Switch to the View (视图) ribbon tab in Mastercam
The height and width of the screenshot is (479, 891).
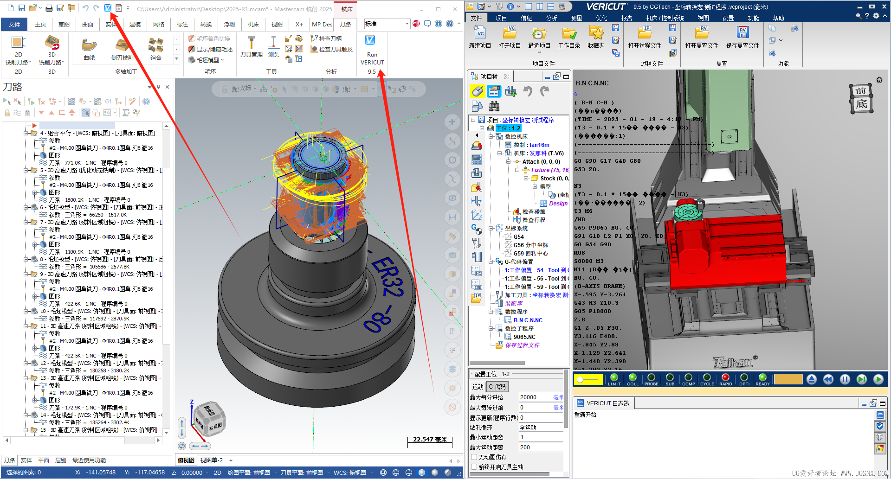[x=277, y=24]
